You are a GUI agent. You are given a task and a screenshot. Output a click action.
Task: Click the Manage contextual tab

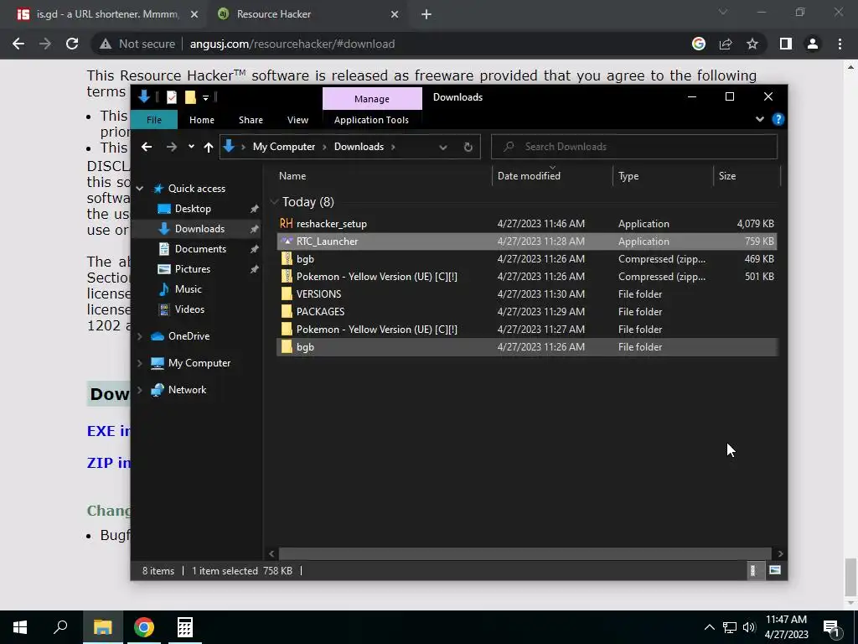(372, 99)
